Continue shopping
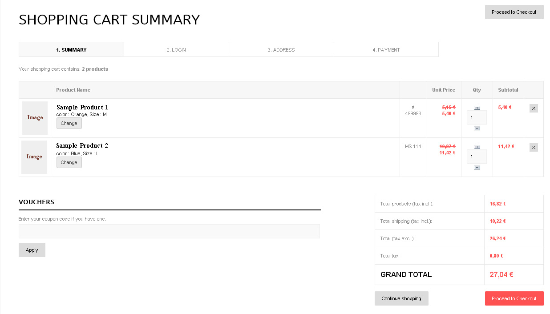 click(x=401, y=298)
